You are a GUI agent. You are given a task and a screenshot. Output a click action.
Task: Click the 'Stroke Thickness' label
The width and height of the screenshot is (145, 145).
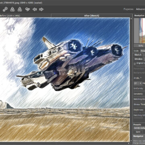click(x=139, y=104)
